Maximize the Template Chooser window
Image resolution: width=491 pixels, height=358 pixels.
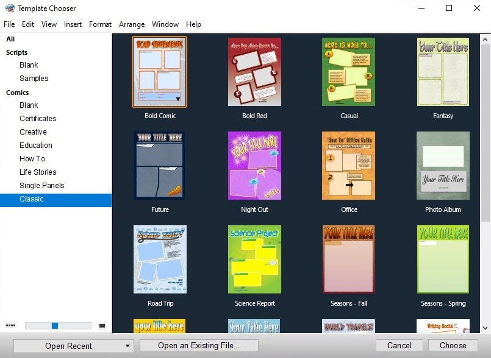[x=449, y=8]
